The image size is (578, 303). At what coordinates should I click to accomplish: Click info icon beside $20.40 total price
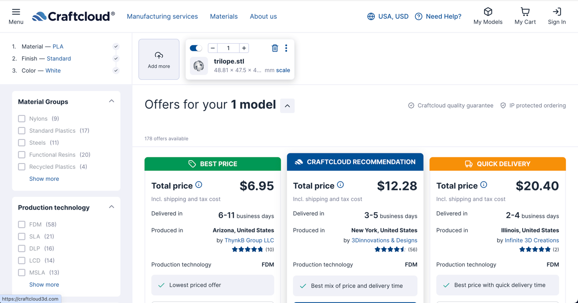pyautogui.click(x=484, y=185)
